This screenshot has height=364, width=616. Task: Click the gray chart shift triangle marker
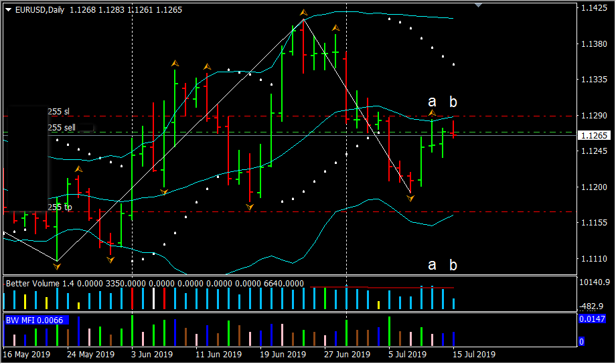pyautogui.click(x=478, y=5)
